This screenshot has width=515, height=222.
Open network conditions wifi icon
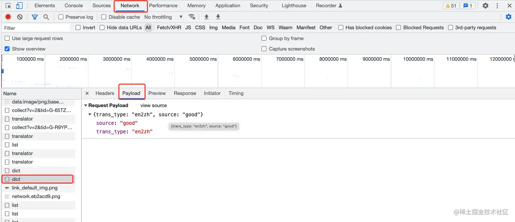tap(192, 17)
